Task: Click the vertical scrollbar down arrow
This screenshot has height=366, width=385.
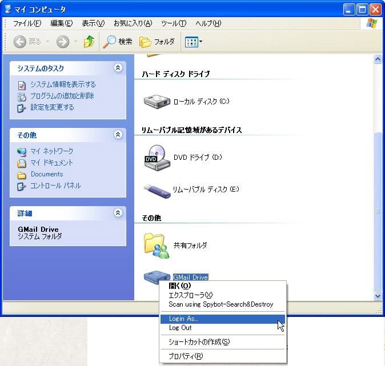Action: tap(377, 296)
